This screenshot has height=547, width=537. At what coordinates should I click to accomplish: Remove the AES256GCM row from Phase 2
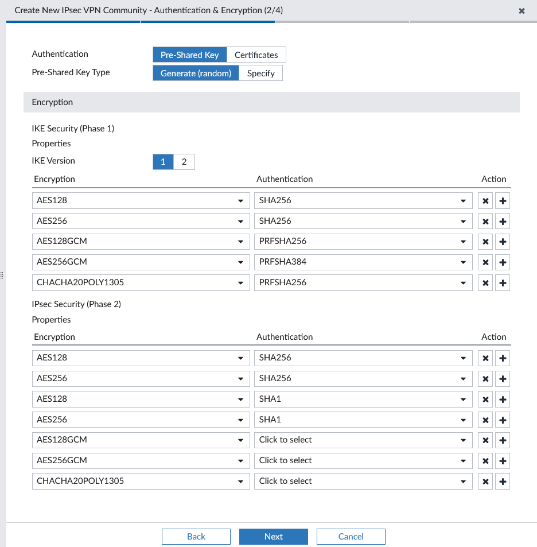[485, 460]
